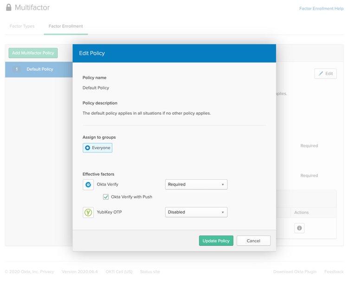The width and height of the screenshot is (348, 281).
Task: Click Add Multifactor Policy button
Action: tap(33, 53)
